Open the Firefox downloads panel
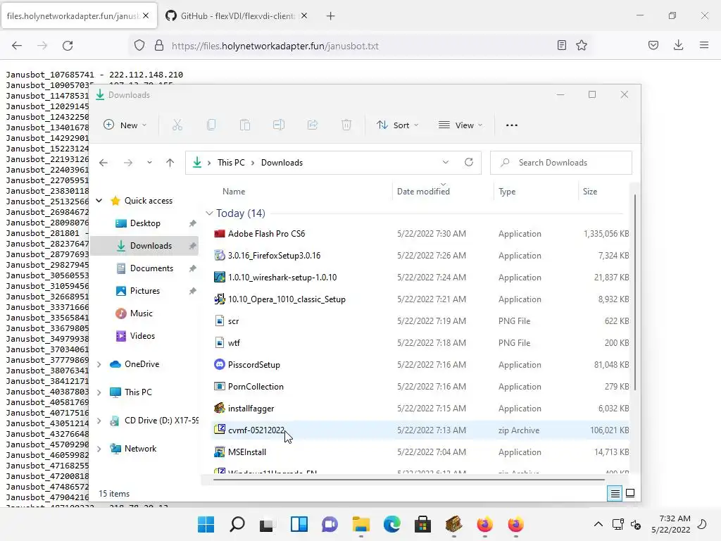The width and height of the screenshot is (721, 541). [x=678, y=45]
